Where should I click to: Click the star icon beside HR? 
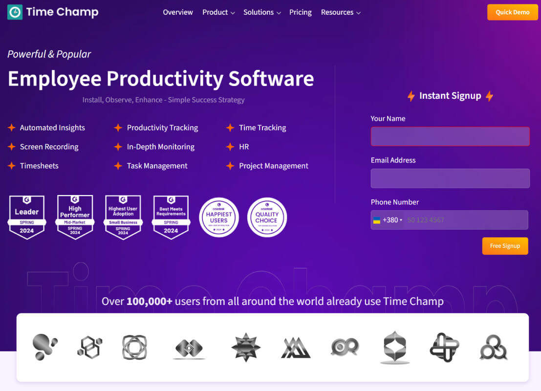tap(230, 147)
